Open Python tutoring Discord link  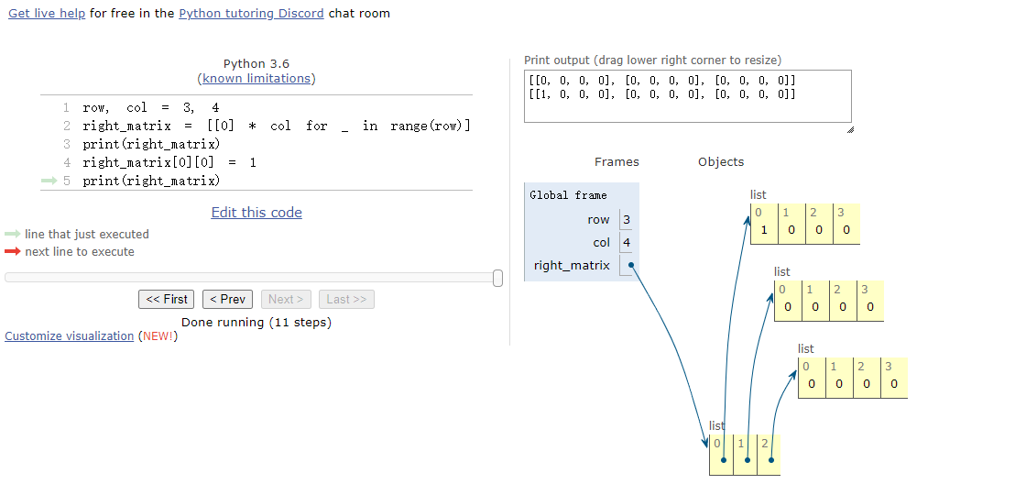(x=251, y=14)
